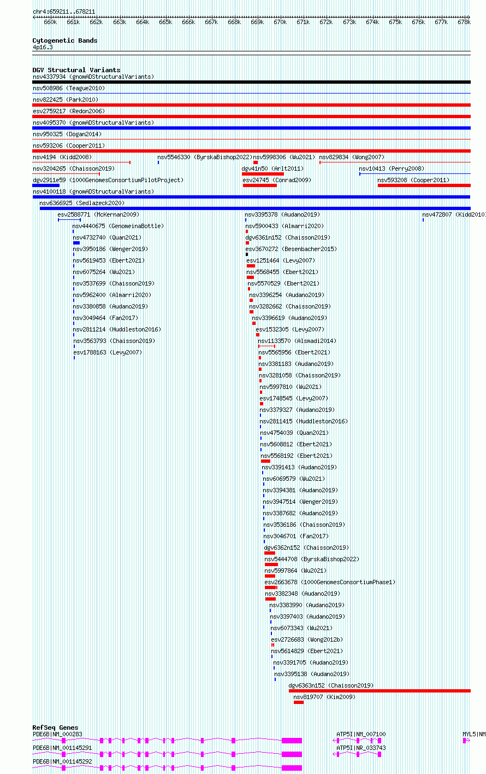This screenshot has width=486, height=774.
Task: Select nsv829834 (Wong2007) variant
Action: click(x=352, y=157)
